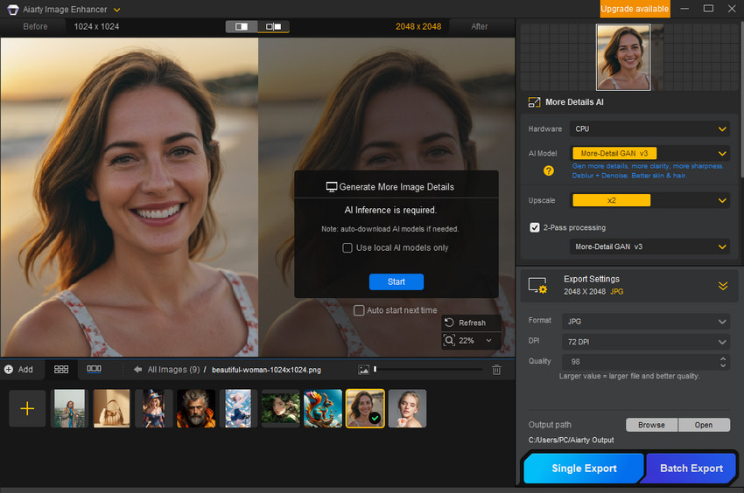Select the woman in green leaves thumbnail
Viewport: 744px width, 493px height.
(280, 408)
